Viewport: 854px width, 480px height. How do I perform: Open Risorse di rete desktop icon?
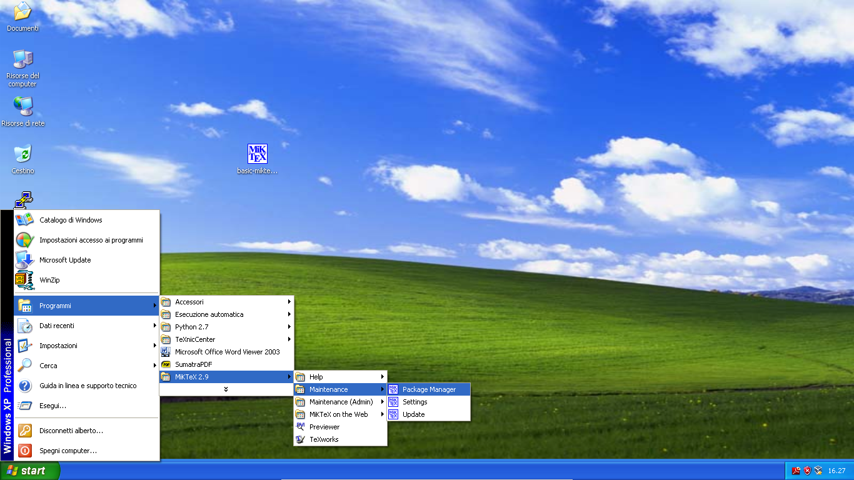(x=23, y=111)
